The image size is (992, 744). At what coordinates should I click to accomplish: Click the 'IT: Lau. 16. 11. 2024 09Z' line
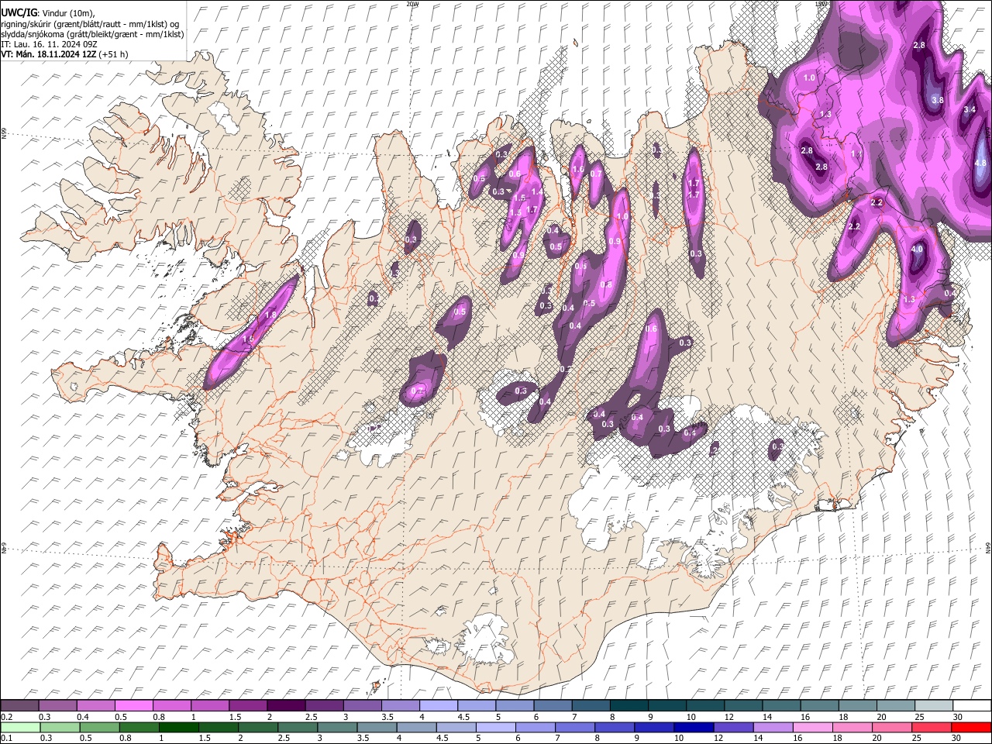(49, 44)
